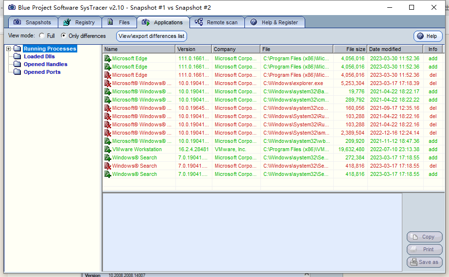Click the Running Processes folder icon
This screenshot has height=277, width=449.
click(17, 49)
